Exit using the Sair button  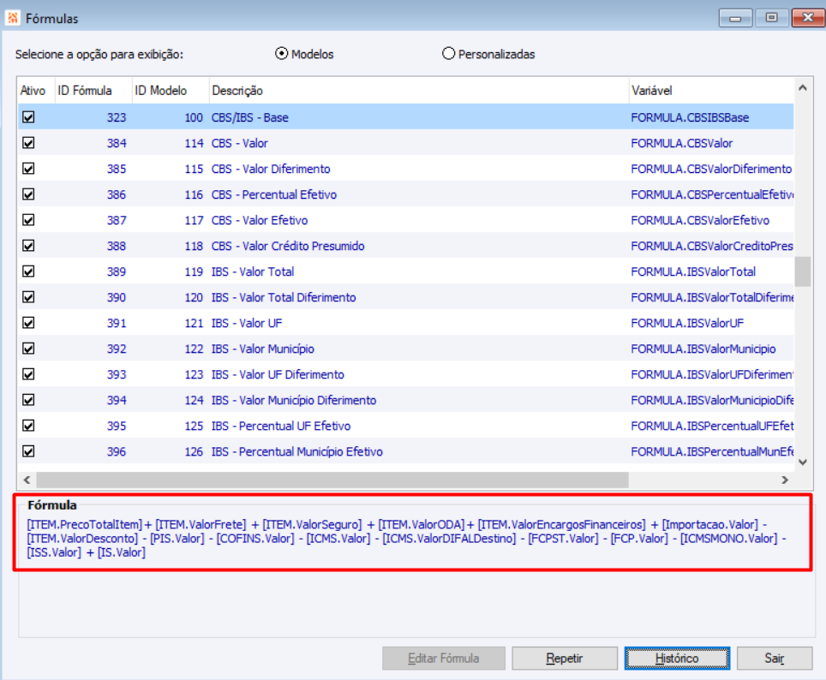pyautogui.click(x=775, y=659)
